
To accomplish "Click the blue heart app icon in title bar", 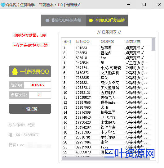I will pyautogui.click(x=3, y=5).
